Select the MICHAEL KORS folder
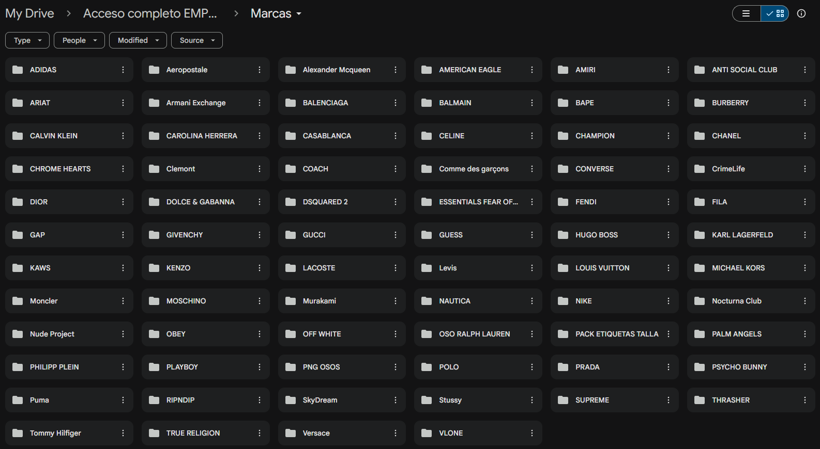The width and height of the screenshot is (820, 449). pyautogui.click(x=751, y=268)
